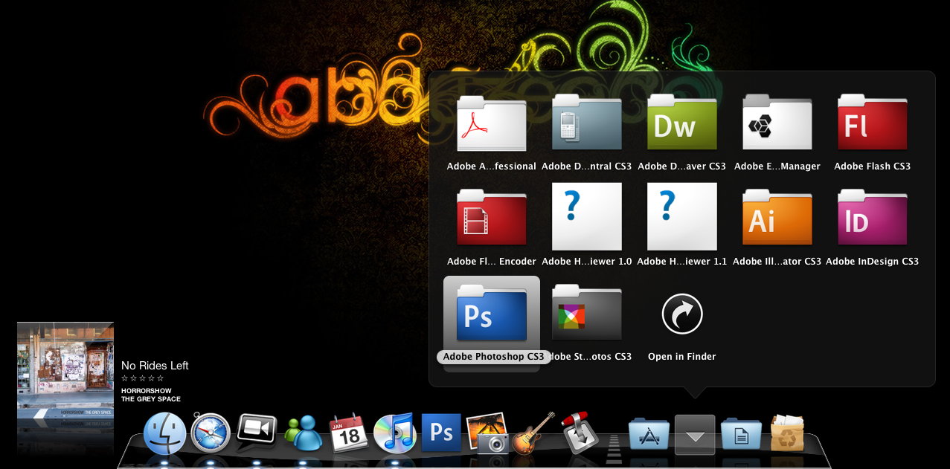Open iPhoto in the Dock
This screenshot has width=950, height=469.
tap(487, 433)
